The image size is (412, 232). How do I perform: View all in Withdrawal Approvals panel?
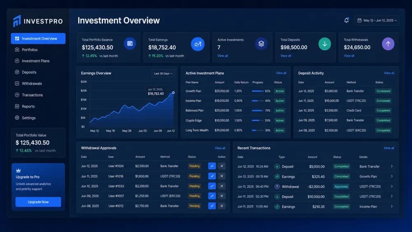pyautogui.click(x=220, y=148)
